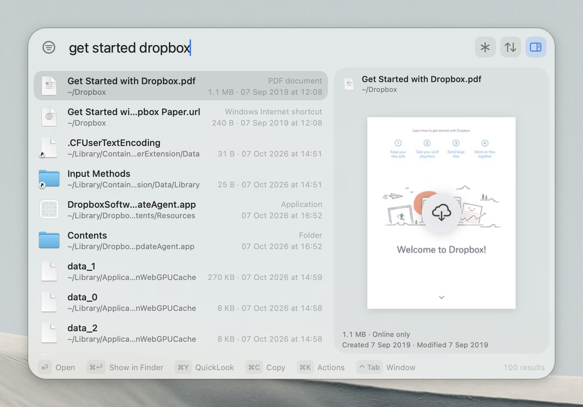Select the Contents folder result
This screenshot has height=407, width=583.
tap(181, 240)
